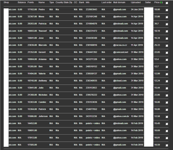Click the Type column header

[52, 2]
